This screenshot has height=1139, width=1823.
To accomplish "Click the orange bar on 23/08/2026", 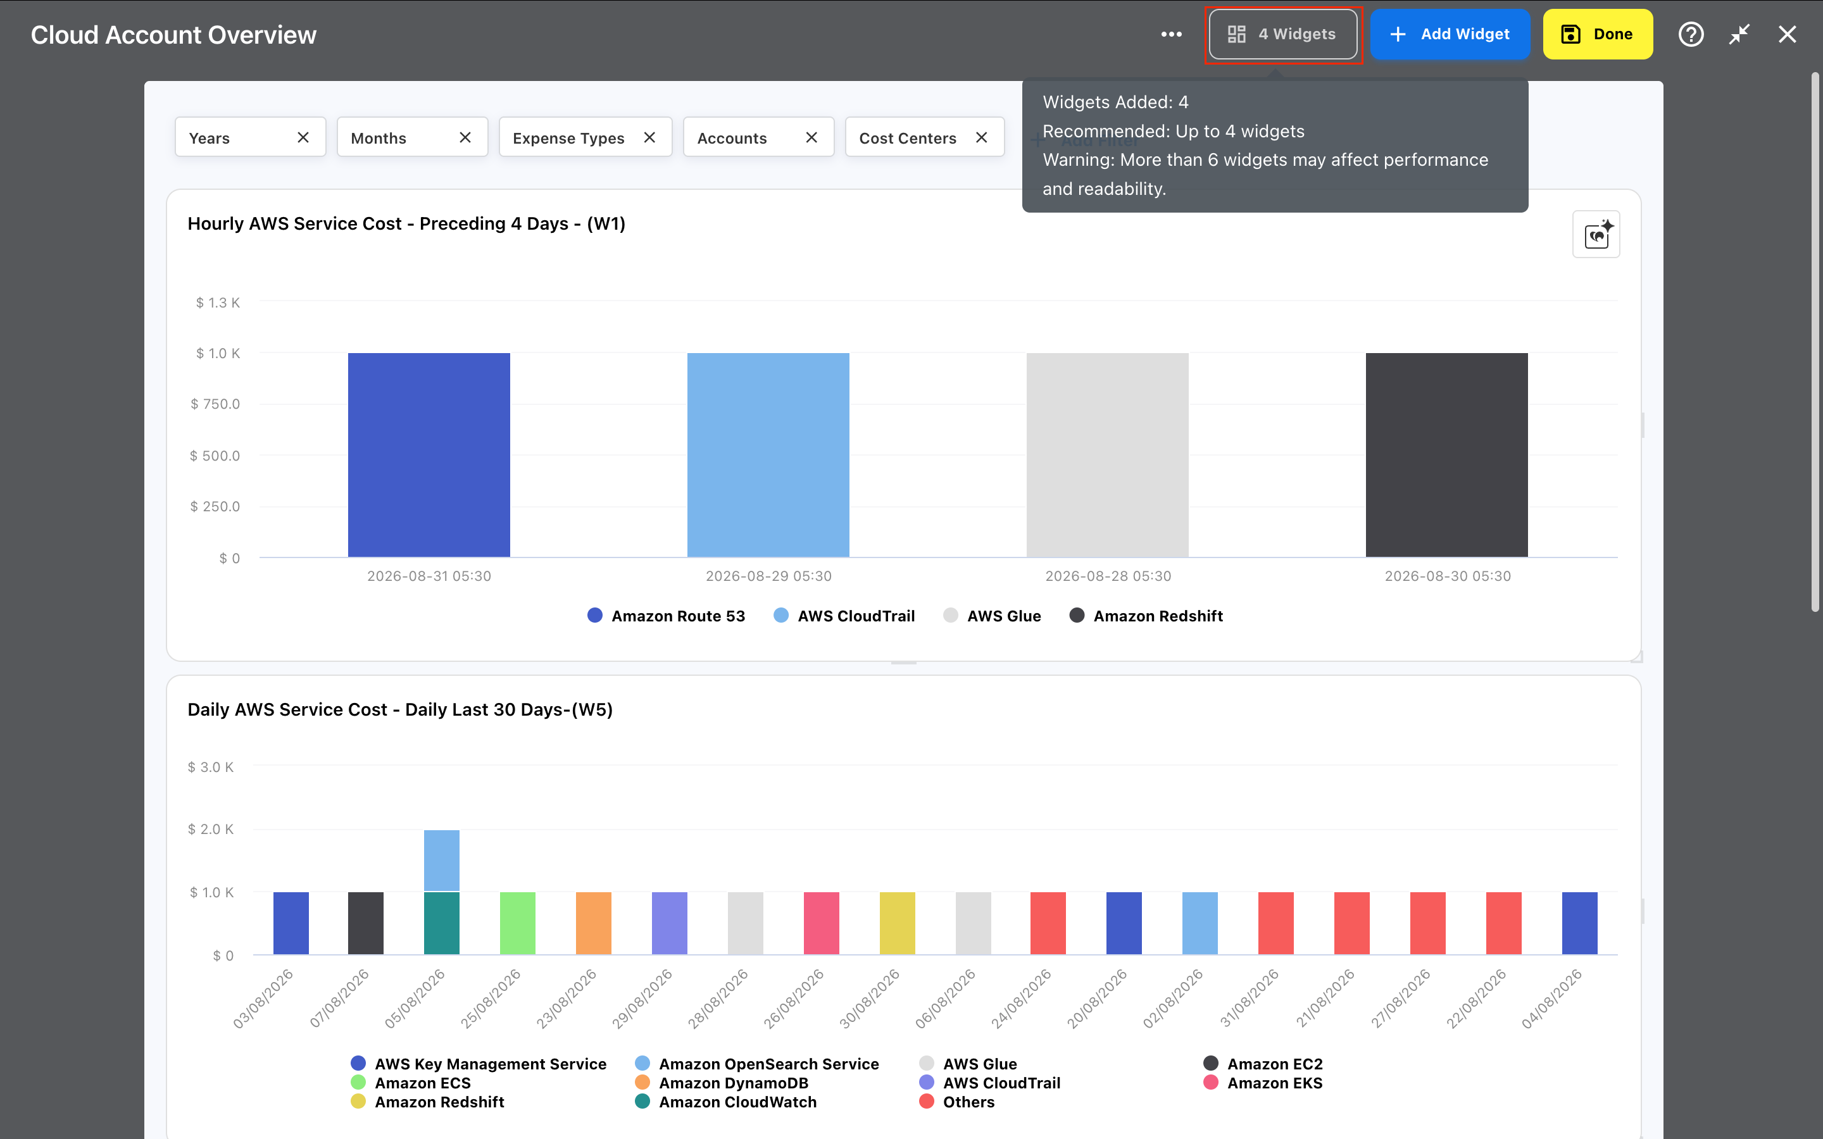I will (594, 923).
